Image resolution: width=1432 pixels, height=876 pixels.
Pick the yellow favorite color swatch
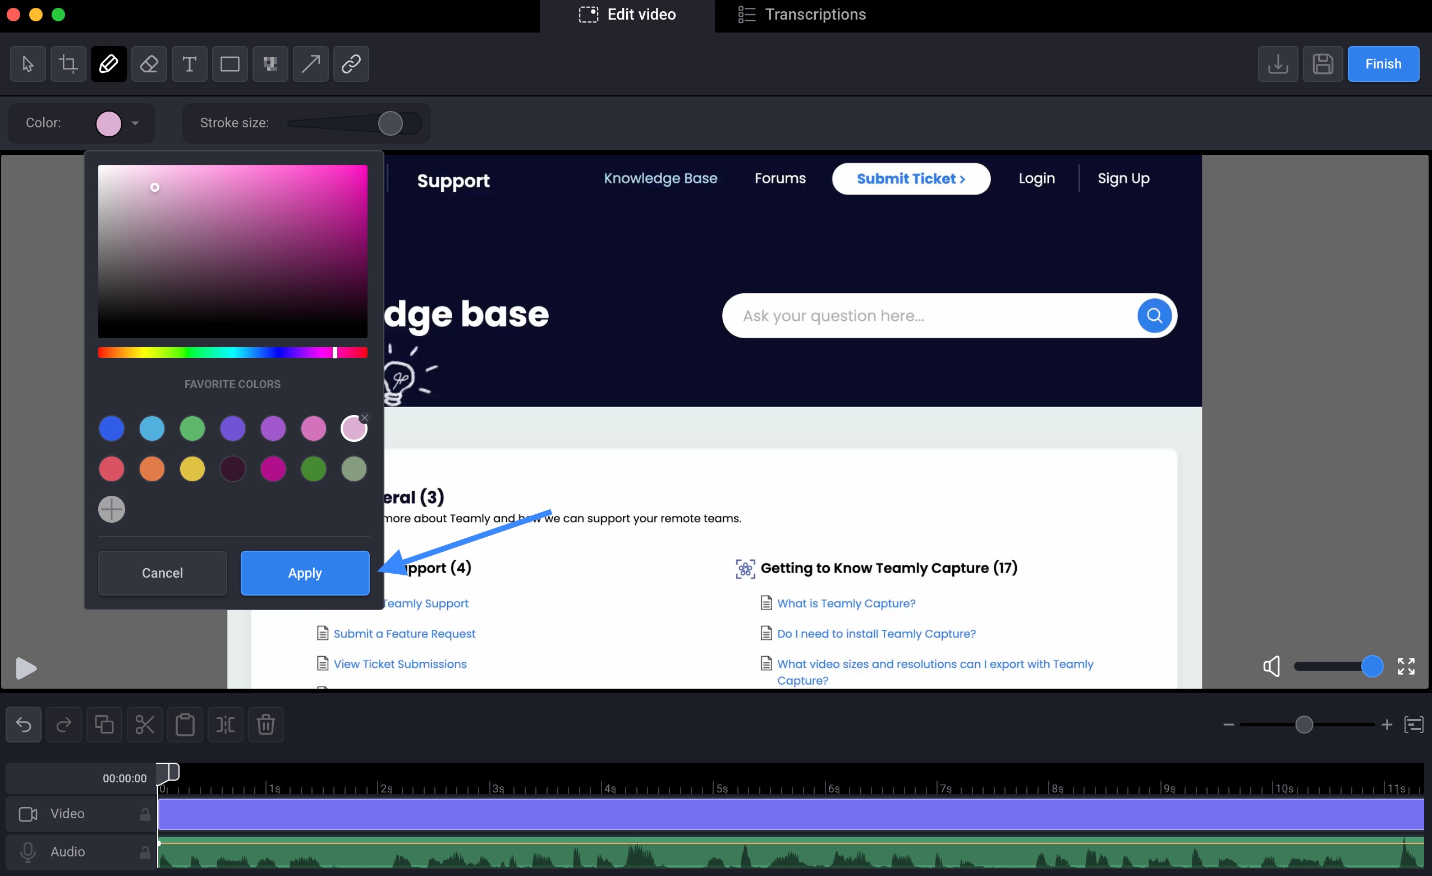point(192,469)
